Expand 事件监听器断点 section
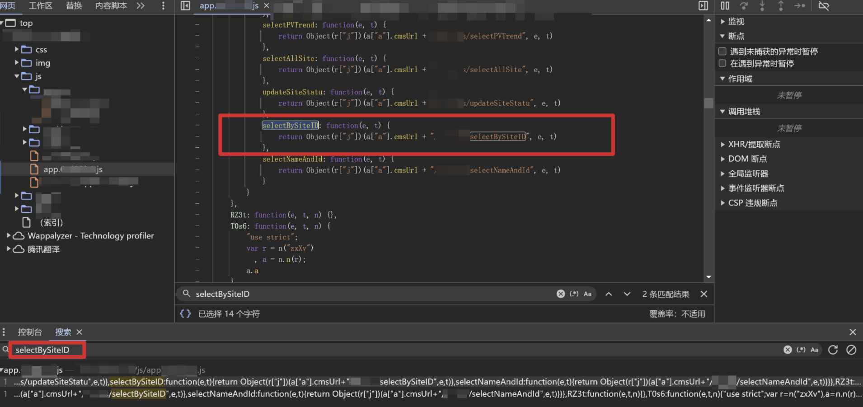Screen dimensions: 863x407 (x=722, y=188)
